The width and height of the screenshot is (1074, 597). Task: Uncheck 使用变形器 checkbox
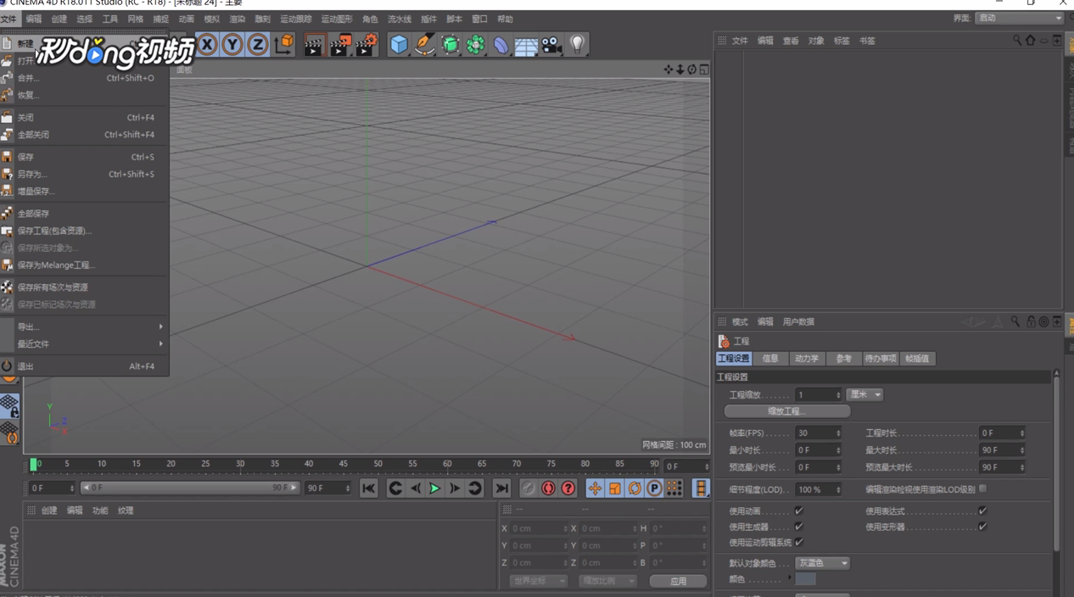(982, 527)
